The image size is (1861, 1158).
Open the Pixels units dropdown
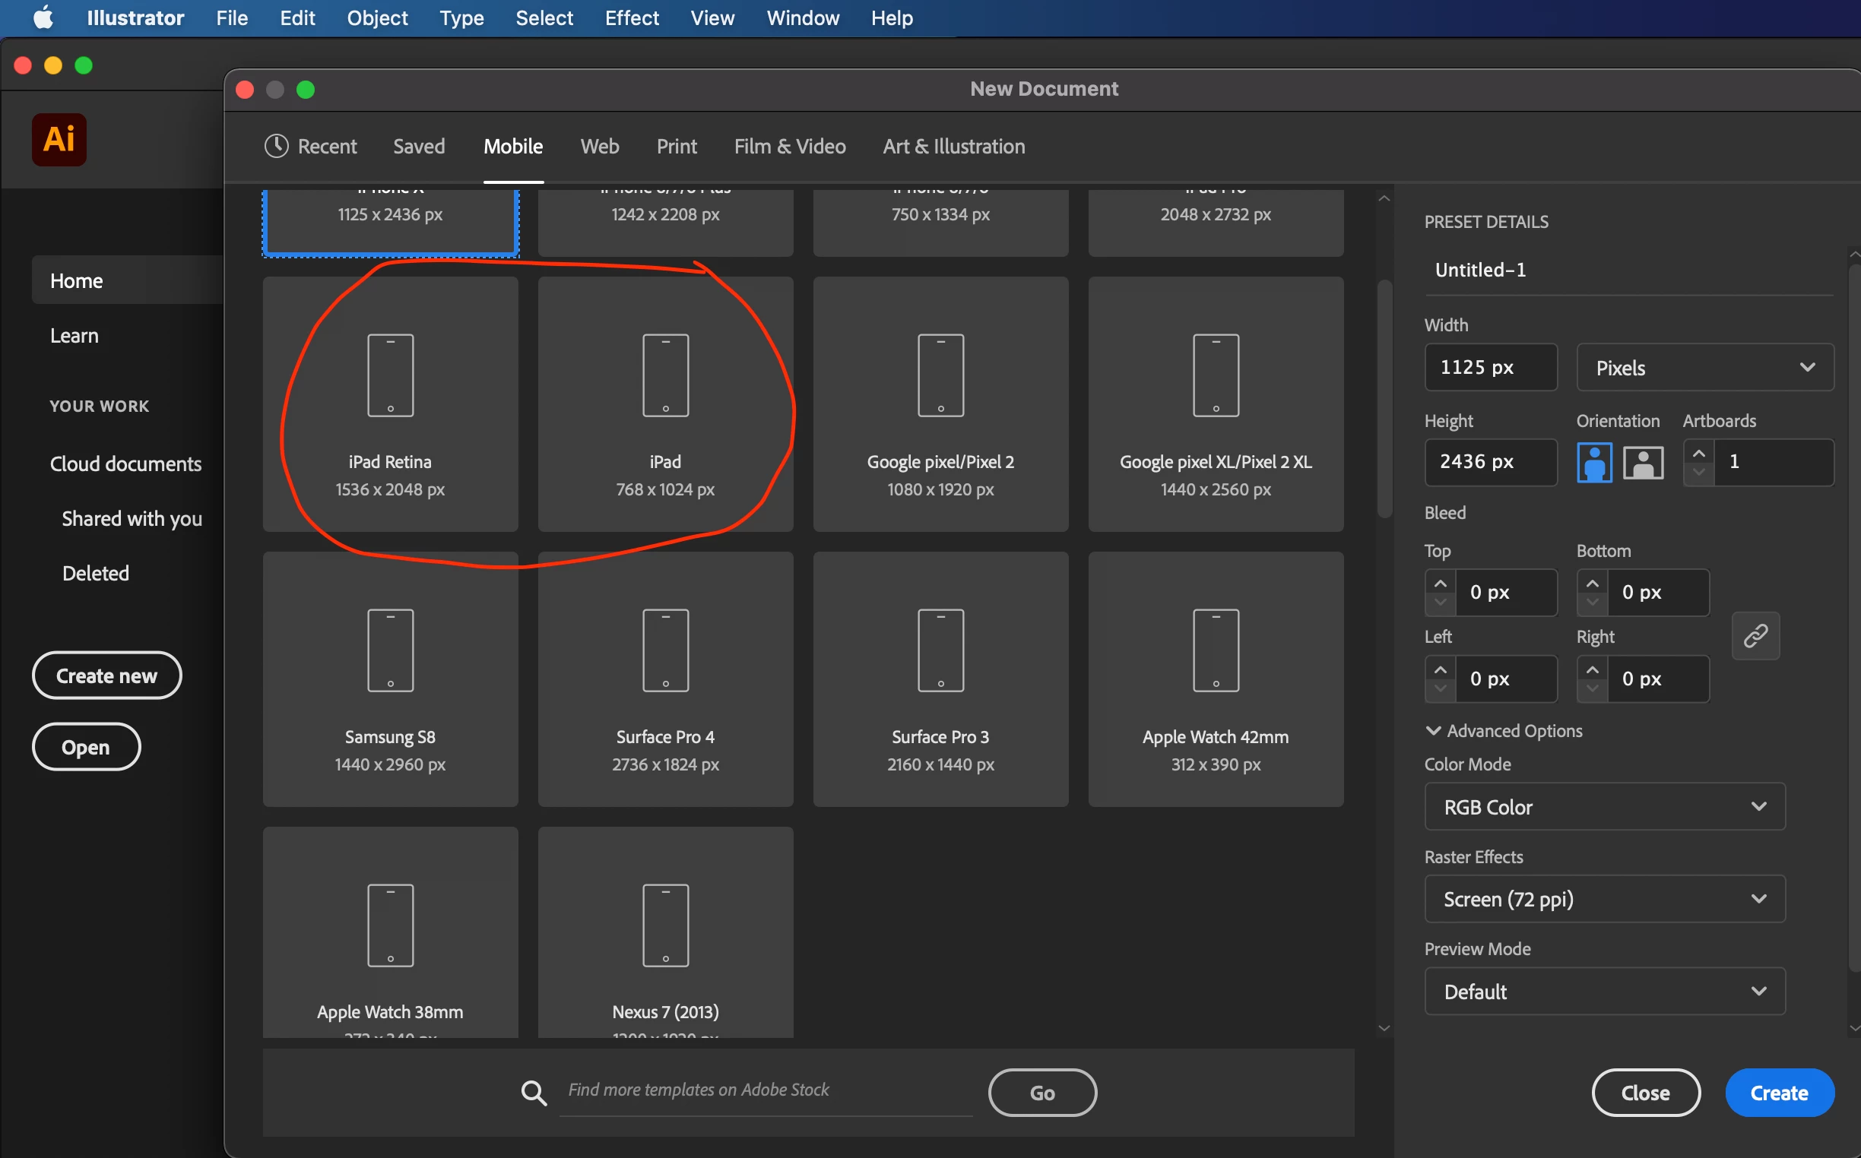tap(1704, 368)
